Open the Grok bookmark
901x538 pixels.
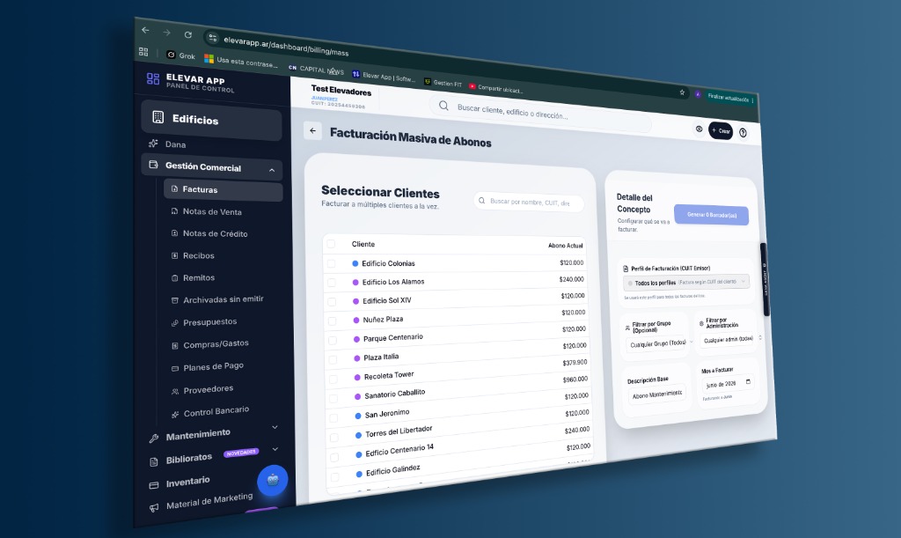(x=181, y=55)
